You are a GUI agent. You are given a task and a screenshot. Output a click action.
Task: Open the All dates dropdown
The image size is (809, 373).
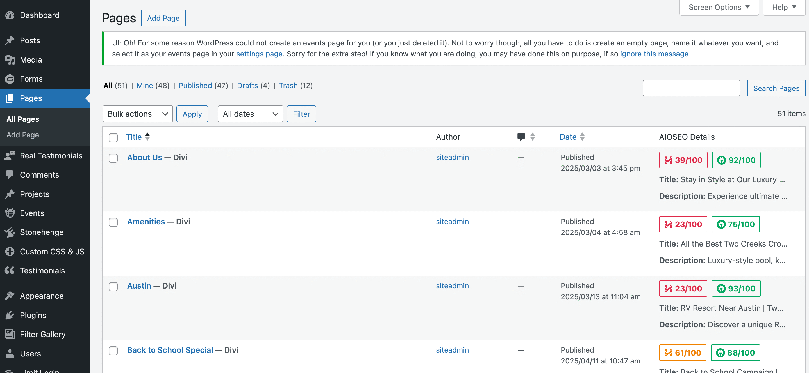click(250, 114)
